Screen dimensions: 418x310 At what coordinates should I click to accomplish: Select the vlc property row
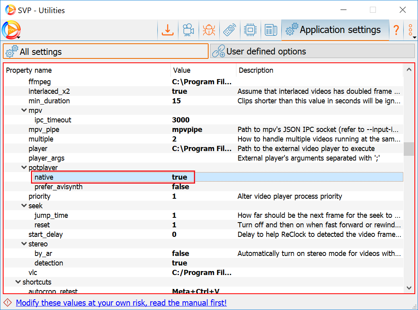[203, 272]
